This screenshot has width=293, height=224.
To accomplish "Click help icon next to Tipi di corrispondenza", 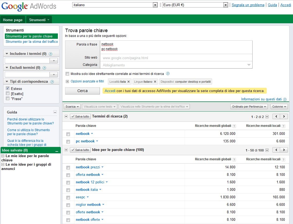I will [52, 82].
